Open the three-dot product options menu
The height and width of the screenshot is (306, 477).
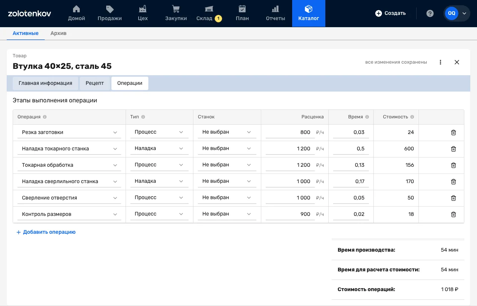click(x=440, y=62)
